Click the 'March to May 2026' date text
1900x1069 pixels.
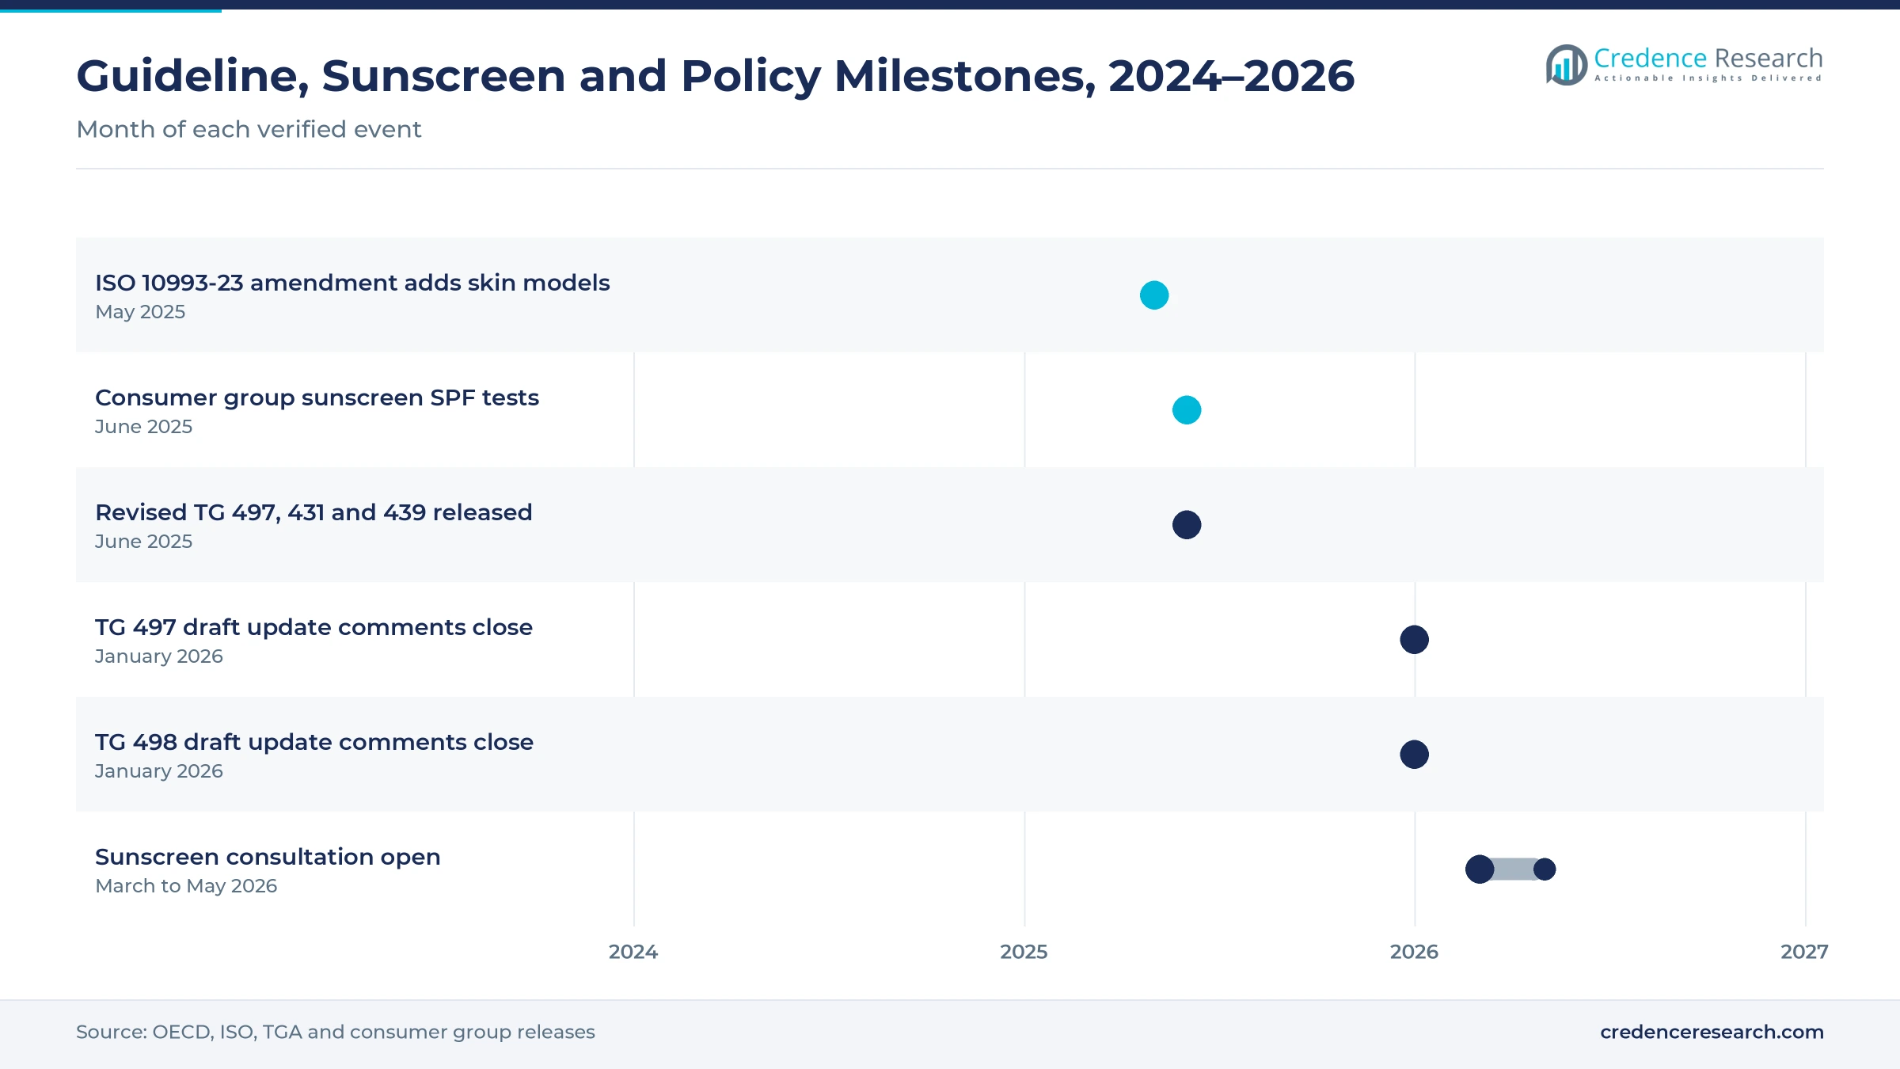tap(186, 886)
